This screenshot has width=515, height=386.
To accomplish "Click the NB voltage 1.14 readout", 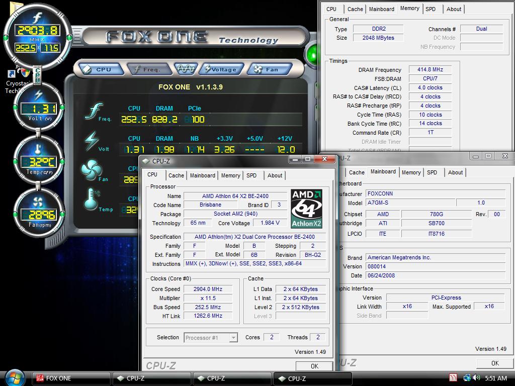I will click(x=196, y=149).
